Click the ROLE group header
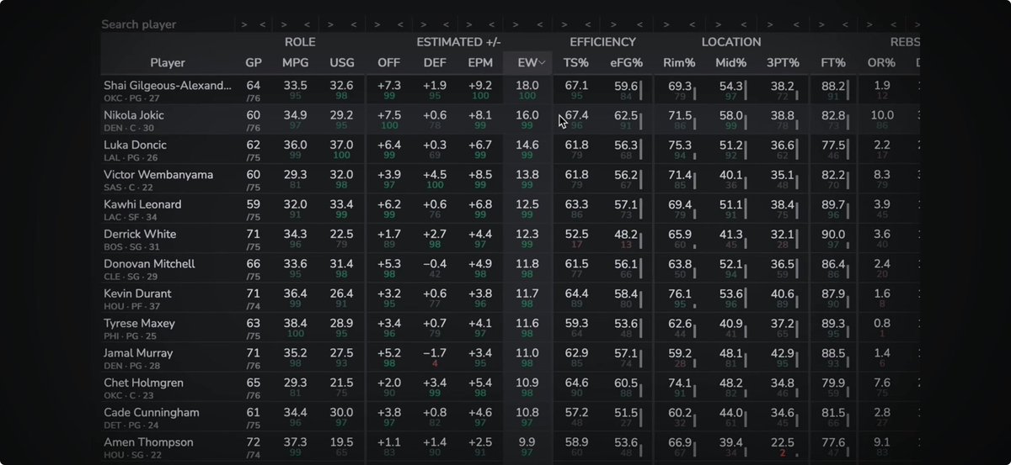This screenshot has width=1011, height=465. tap(300, 41)
